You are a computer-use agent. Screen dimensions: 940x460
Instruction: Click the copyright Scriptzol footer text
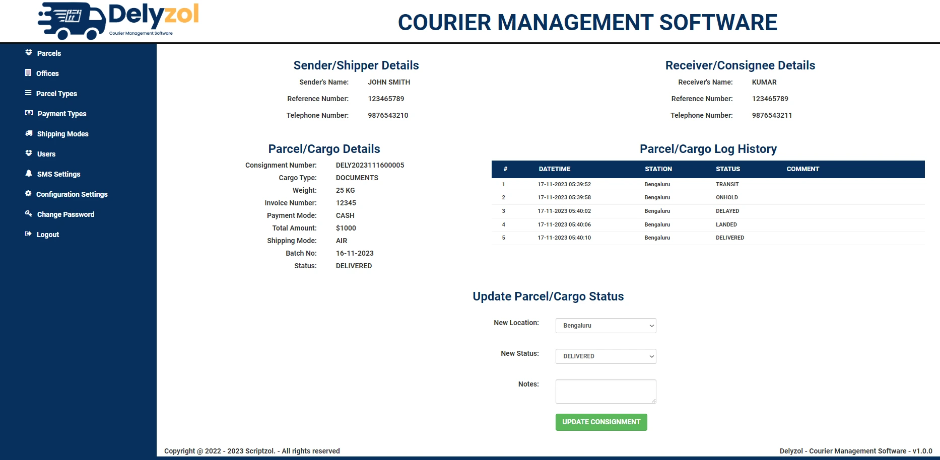pyautogui.click(x=252, y=451)
